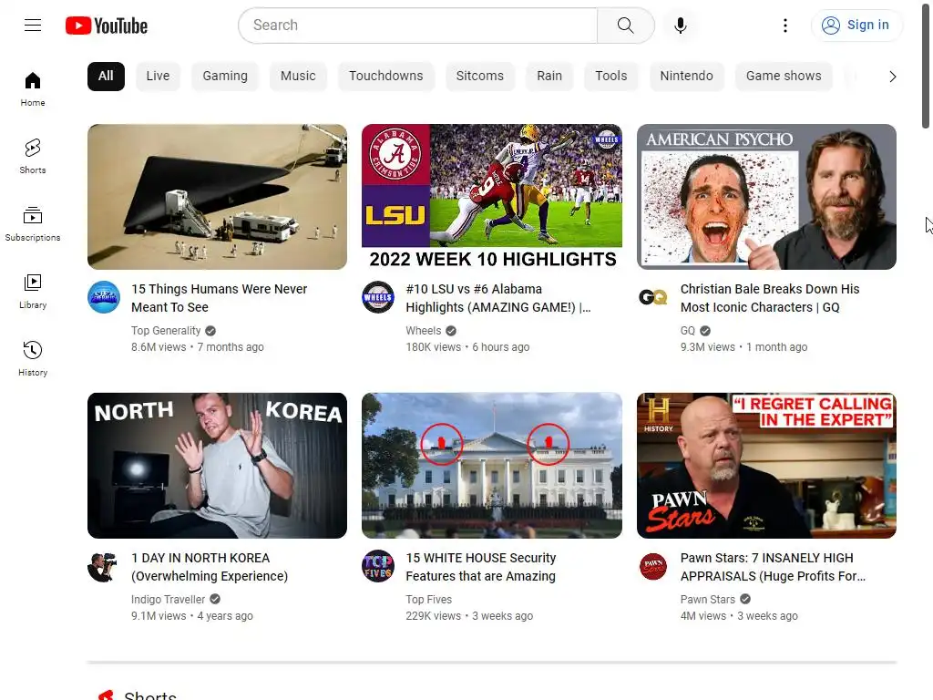Open the Pawn Stars video thumbnail
The image size is (933, 700).
coord(766,466)
